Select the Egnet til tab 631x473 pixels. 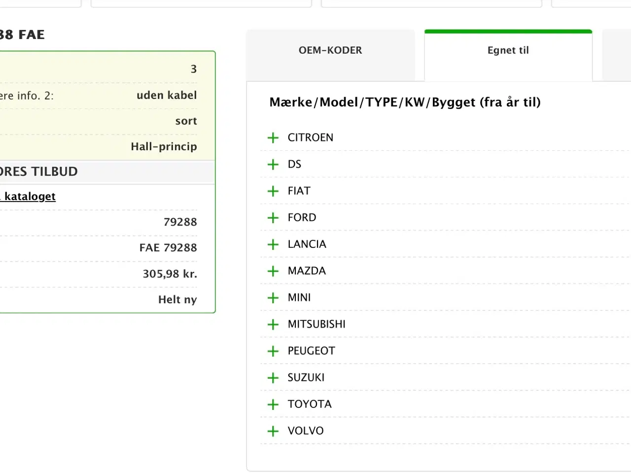(x=508, y=50)
